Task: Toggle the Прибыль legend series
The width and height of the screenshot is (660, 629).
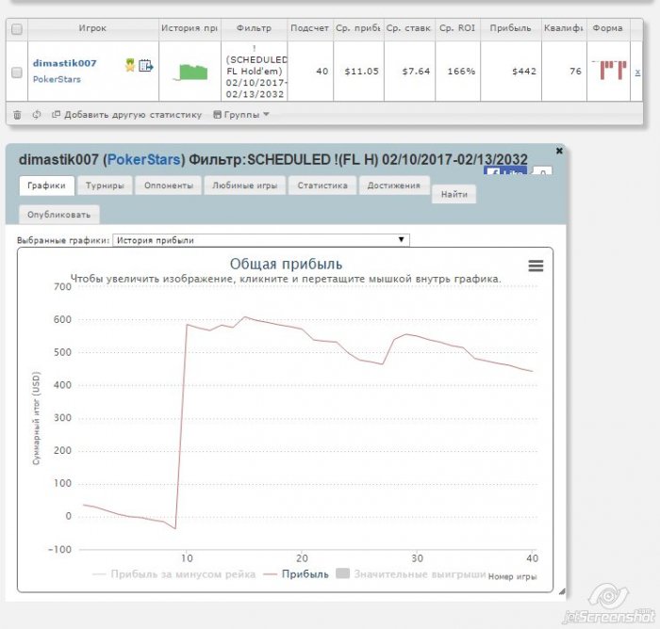Action: point(296,574)
